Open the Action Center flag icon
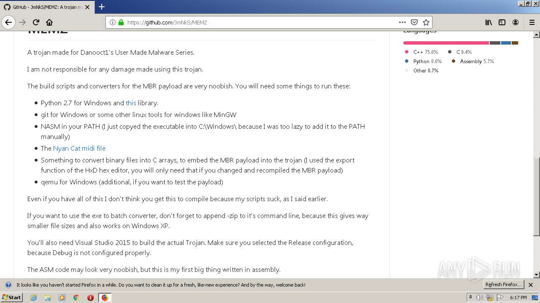The height and width of the screenshot is (303, 540). (500, 298)
